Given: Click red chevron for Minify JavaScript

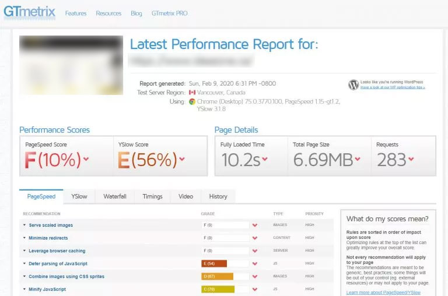Looking at the screenshot, I should pyautogui.click(x=255, y=290).
